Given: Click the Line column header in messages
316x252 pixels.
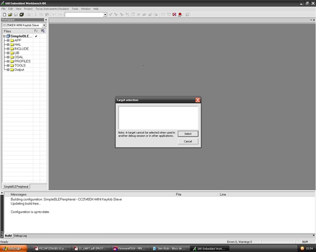Looking at the screenshot, I should [223, 195].
